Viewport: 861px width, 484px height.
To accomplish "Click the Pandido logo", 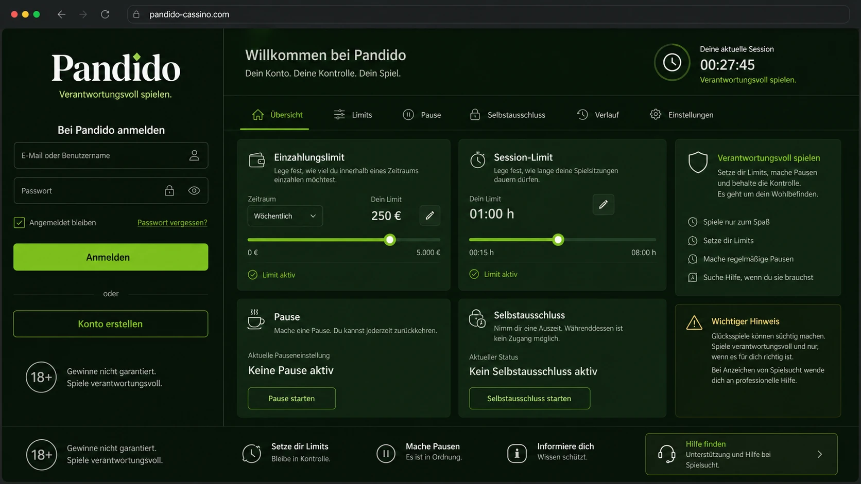I will pyautogui.click(x=116, y=68).
